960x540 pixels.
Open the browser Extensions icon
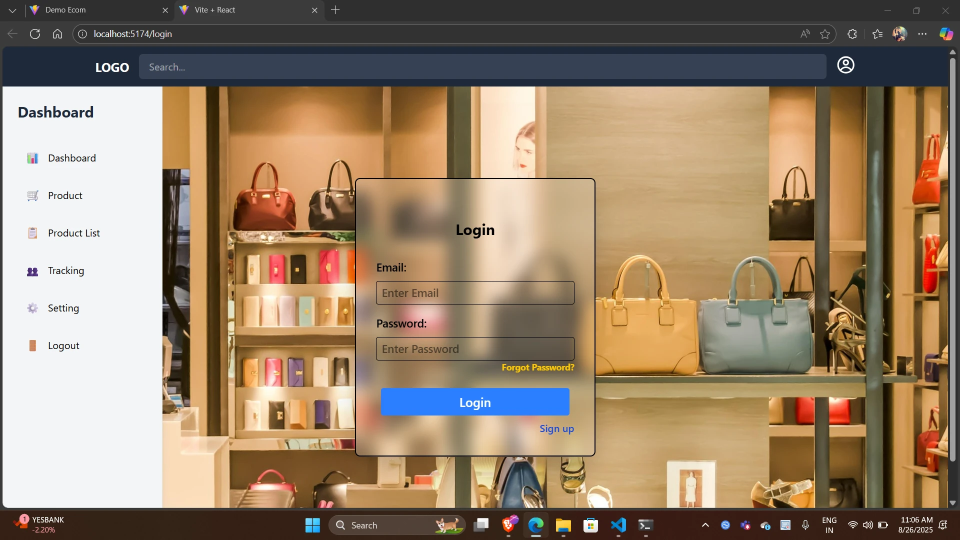[x=852, y=34]
